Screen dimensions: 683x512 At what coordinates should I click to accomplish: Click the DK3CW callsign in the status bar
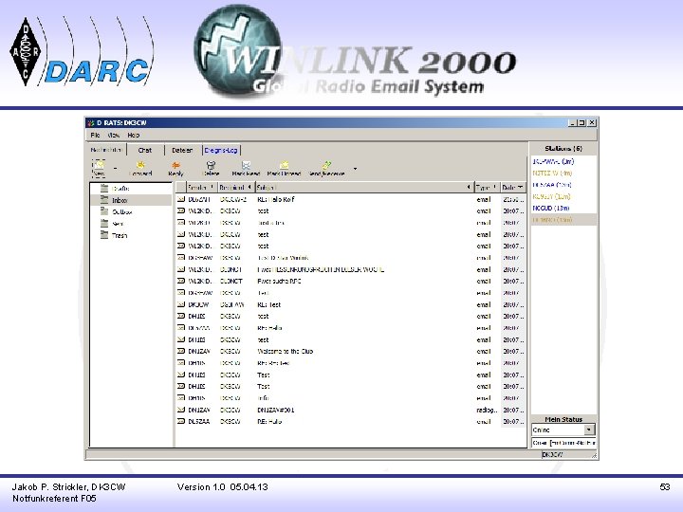(553, 454)
